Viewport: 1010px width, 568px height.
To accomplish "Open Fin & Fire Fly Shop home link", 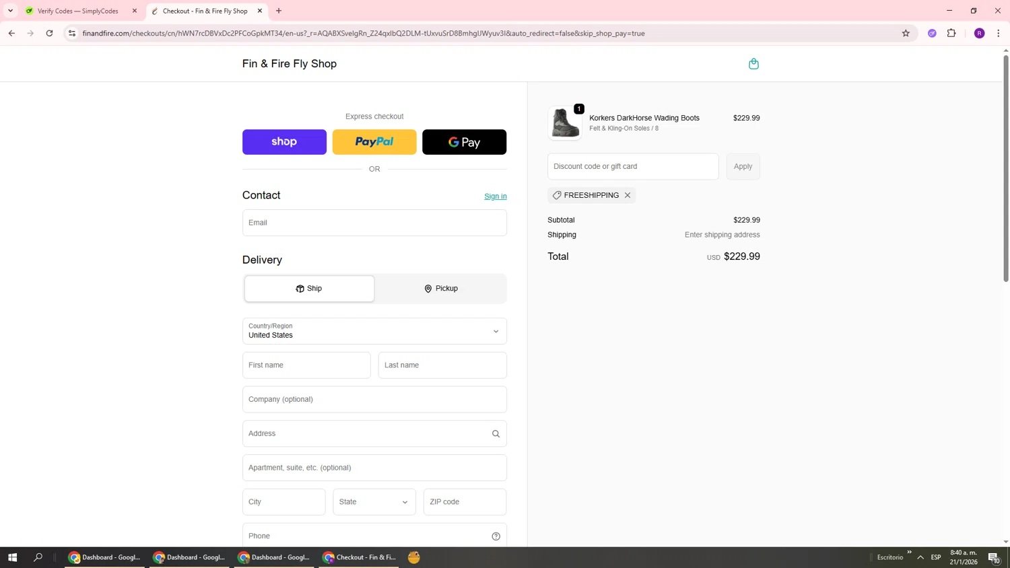I will tap(290, 64).
